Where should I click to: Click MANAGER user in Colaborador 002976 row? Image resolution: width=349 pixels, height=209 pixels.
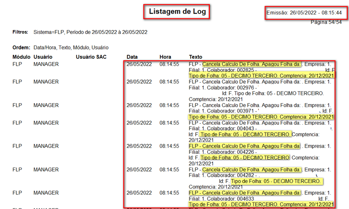(46, 82)
